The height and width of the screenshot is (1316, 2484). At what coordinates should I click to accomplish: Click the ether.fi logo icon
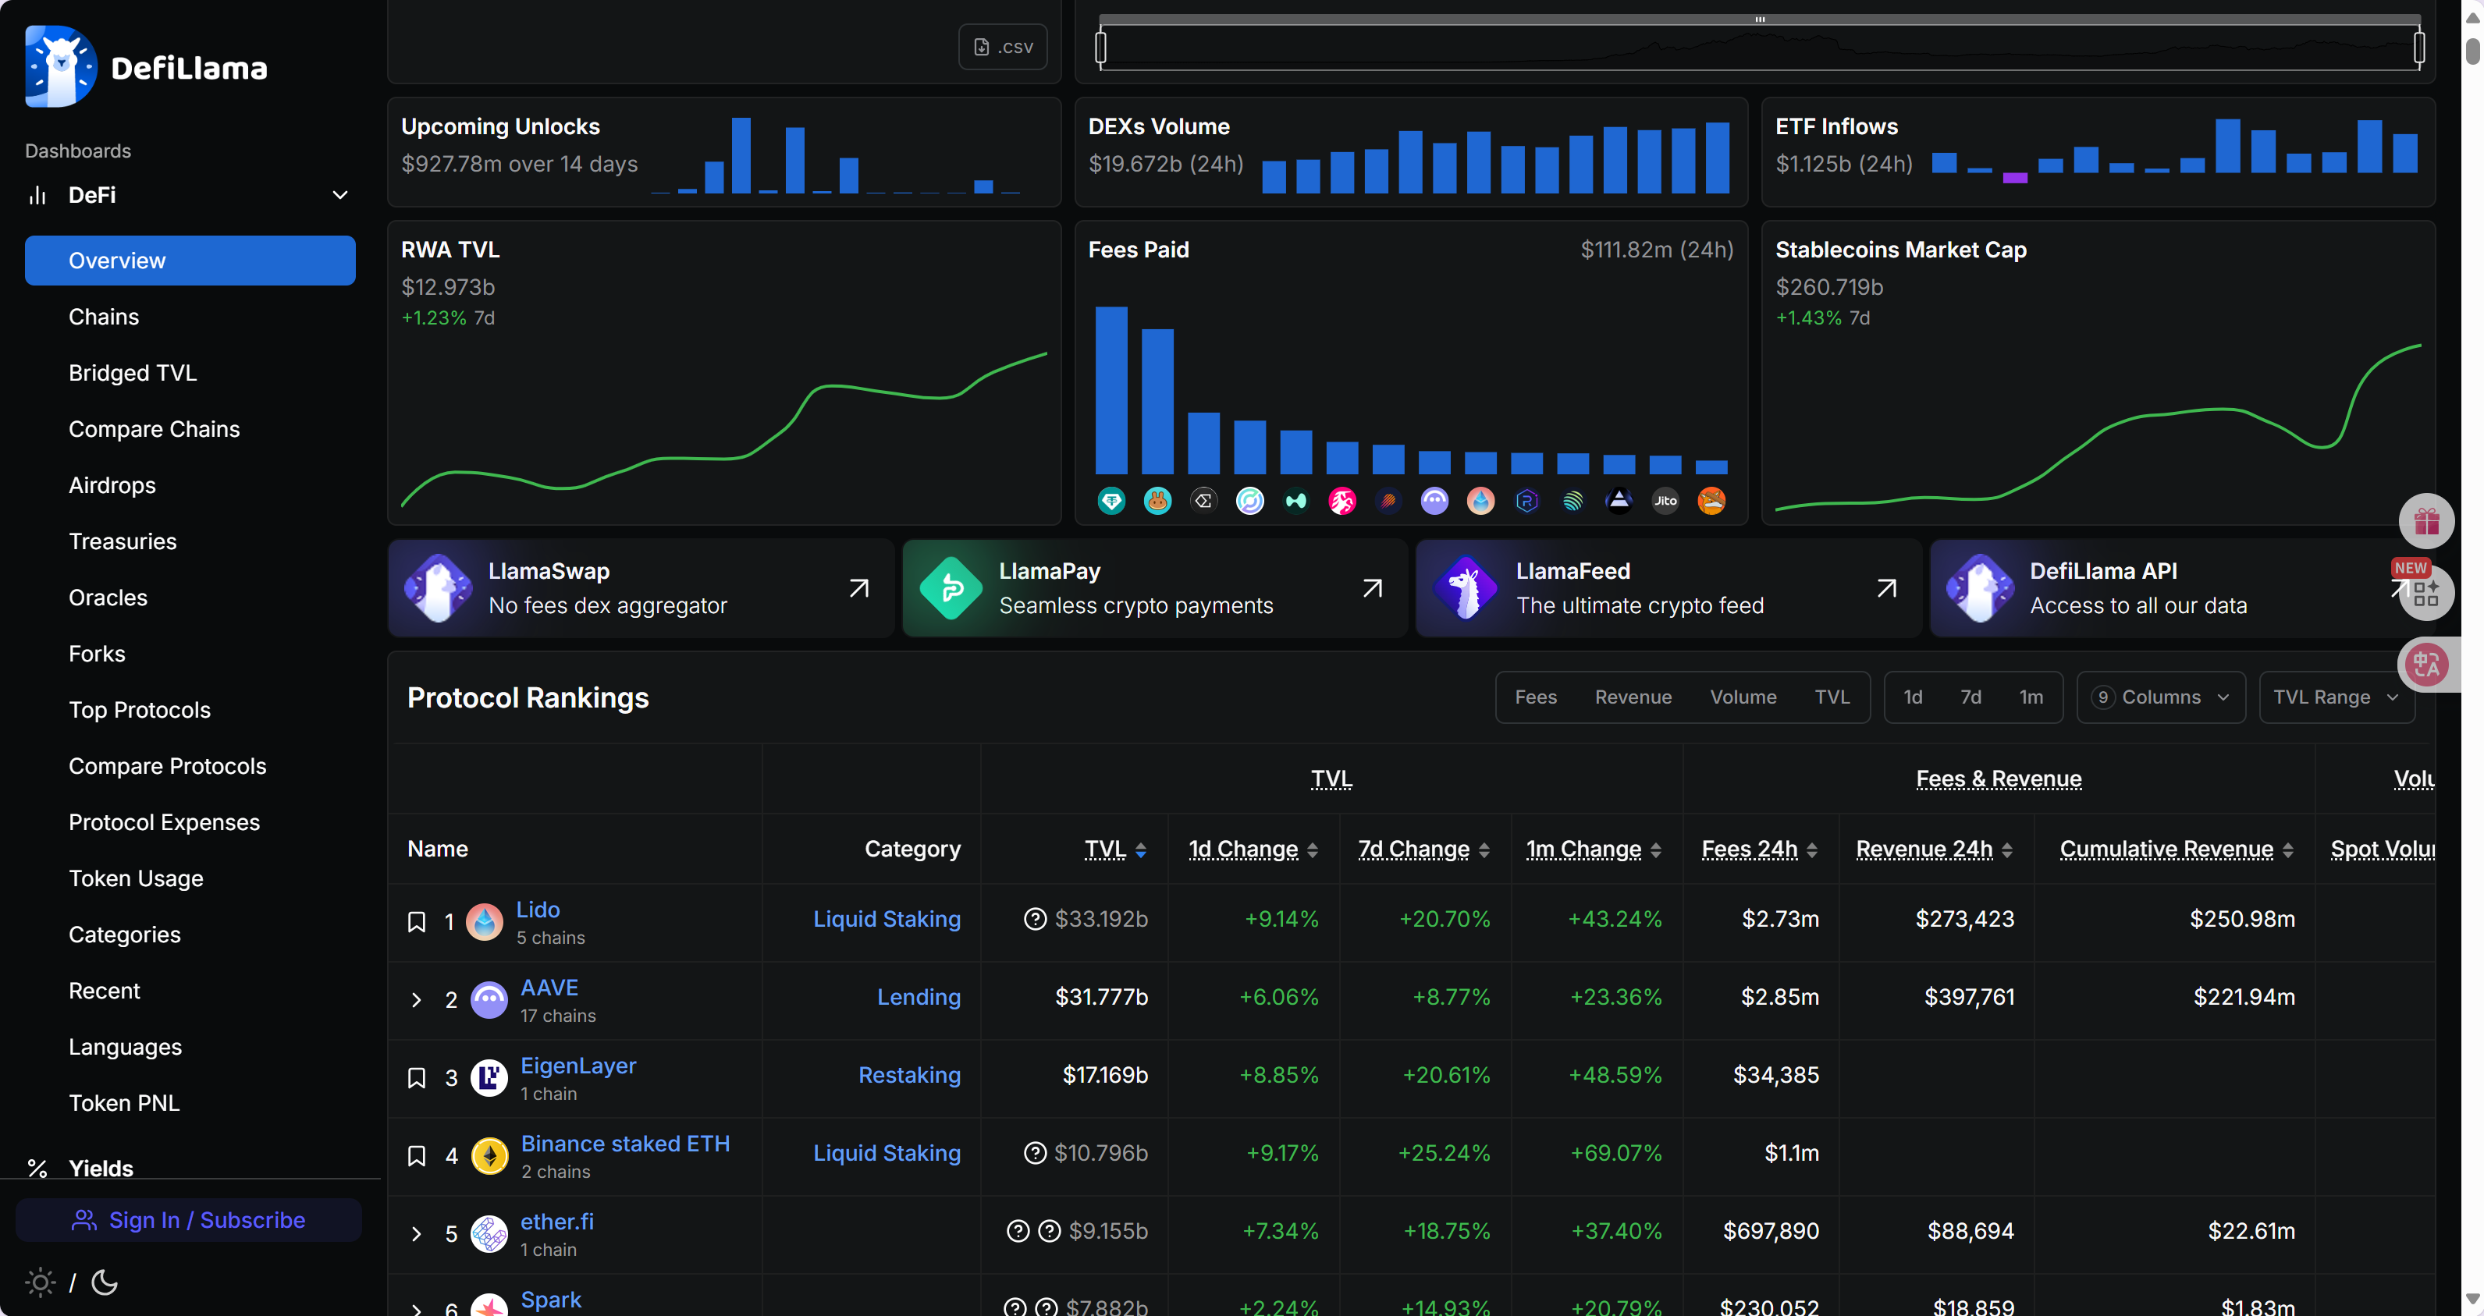pyautogui.click(x=489, y=1234)
